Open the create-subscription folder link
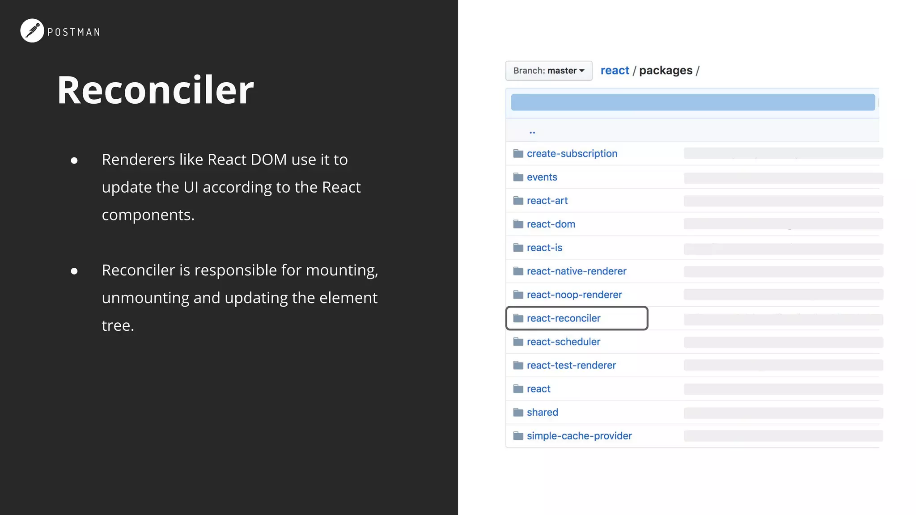Image resolution: width=916 pixels, height=515 pixels. click(572, 154)
